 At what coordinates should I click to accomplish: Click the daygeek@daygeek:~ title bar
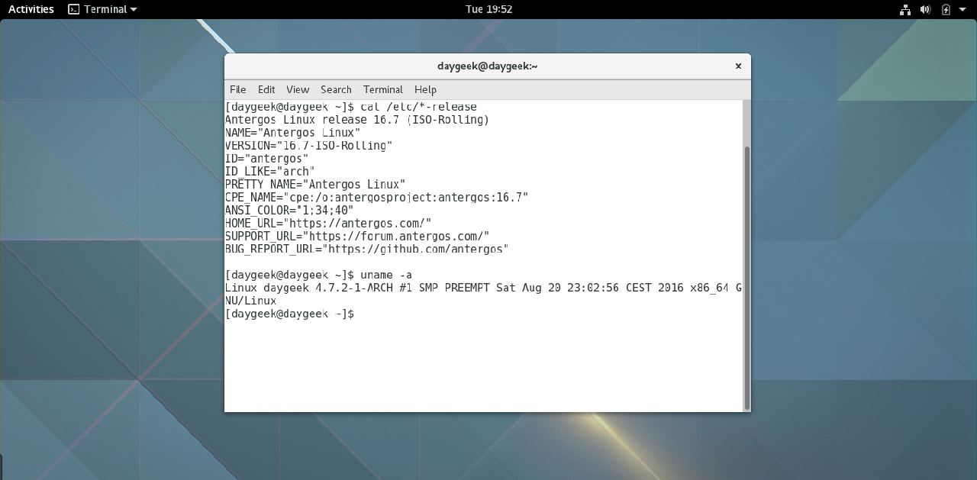(x=487, y=66)
